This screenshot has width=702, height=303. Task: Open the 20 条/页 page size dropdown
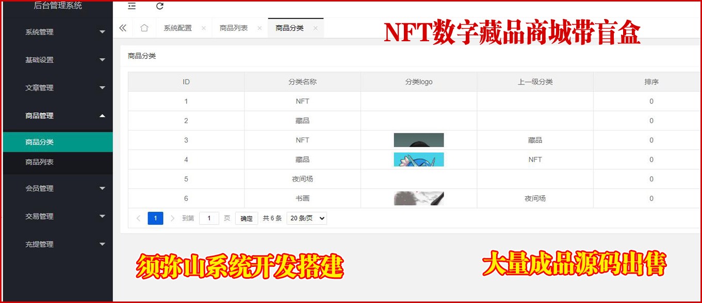coord(306,218)
